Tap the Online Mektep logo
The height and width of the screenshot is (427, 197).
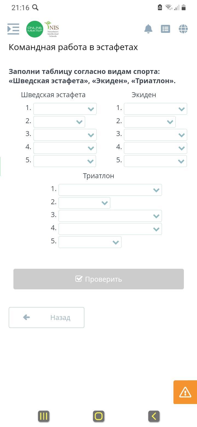tap(35, 29)
